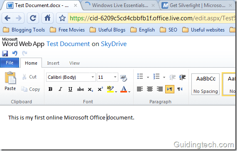Toggle left-to-right text direction
The width and height of the screenshot is (237, 151).
[170, 89]
